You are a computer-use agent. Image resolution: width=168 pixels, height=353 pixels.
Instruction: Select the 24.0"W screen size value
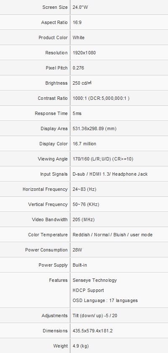[x=80, y=7]
